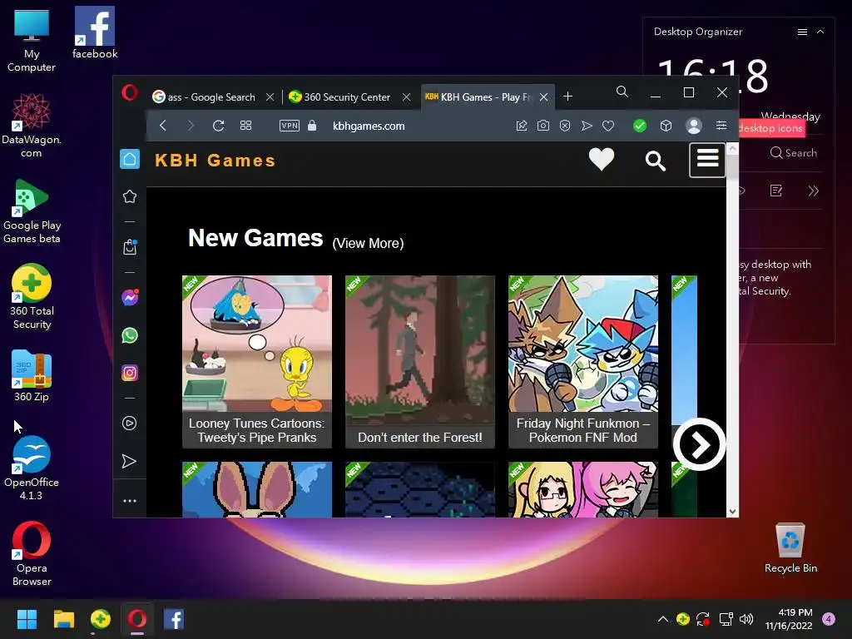Viewport: 852px width, 639px height.
Task: Open the OpenOffice 4.1.3 shortcut
Action: (32, 468)
